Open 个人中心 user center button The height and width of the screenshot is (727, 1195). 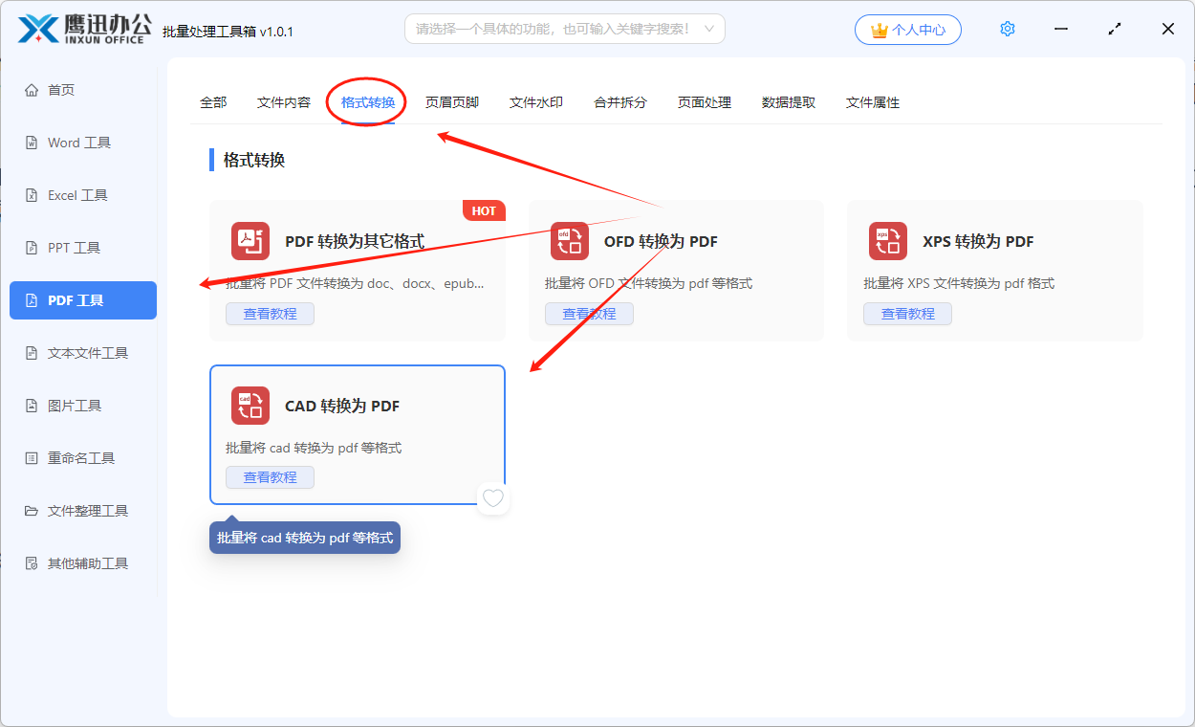tap(908, 30)
